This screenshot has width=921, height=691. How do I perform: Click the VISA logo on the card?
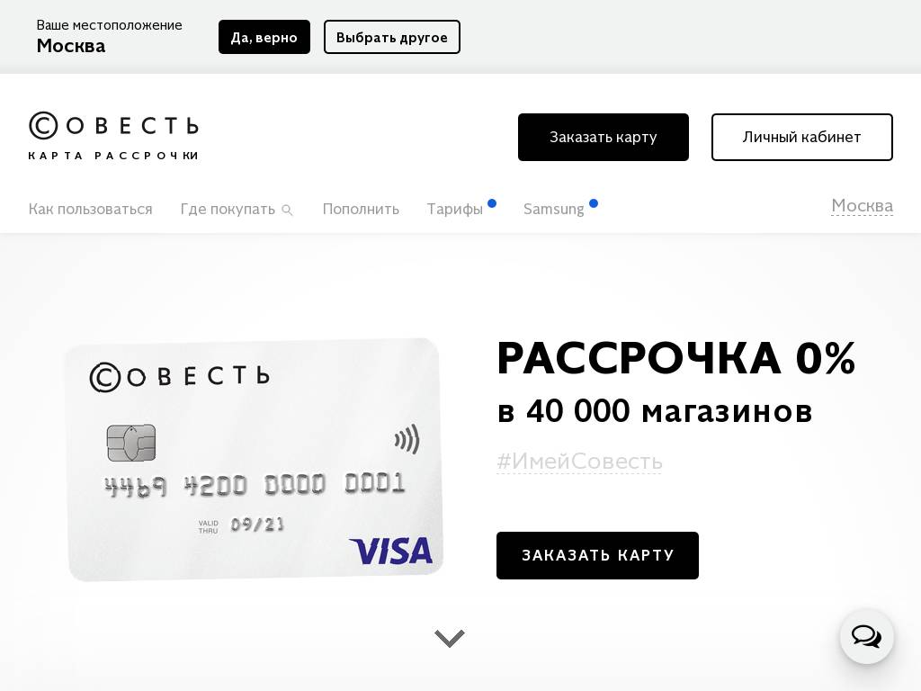pos(390,551)
